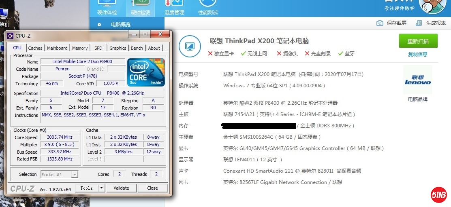
Task: Switch to the Memory tab in CPU-Z
Action: pos(80,48)
